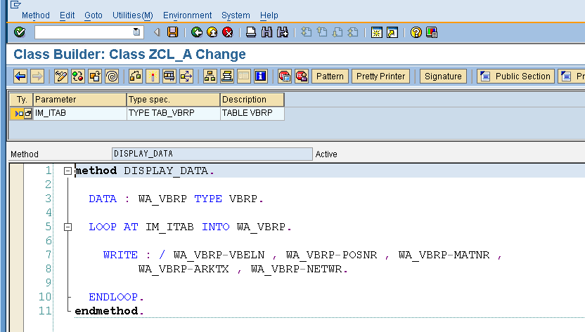Viewport: 585px width, 332px height.
Task: Click the yellow Help question mark icon
Action: 416,32
